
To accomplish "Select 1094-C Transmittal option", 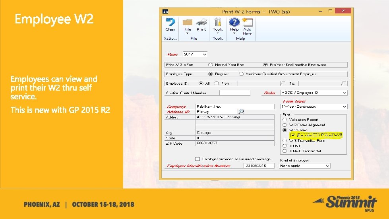I will point(285,151).
